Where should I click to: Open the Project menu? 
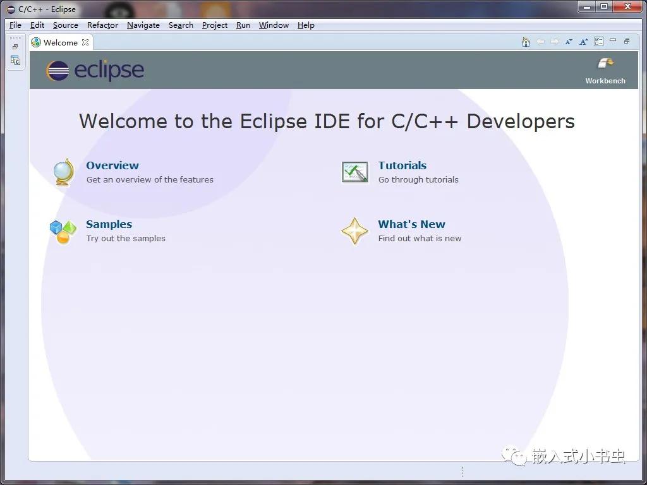pos(214,25)
